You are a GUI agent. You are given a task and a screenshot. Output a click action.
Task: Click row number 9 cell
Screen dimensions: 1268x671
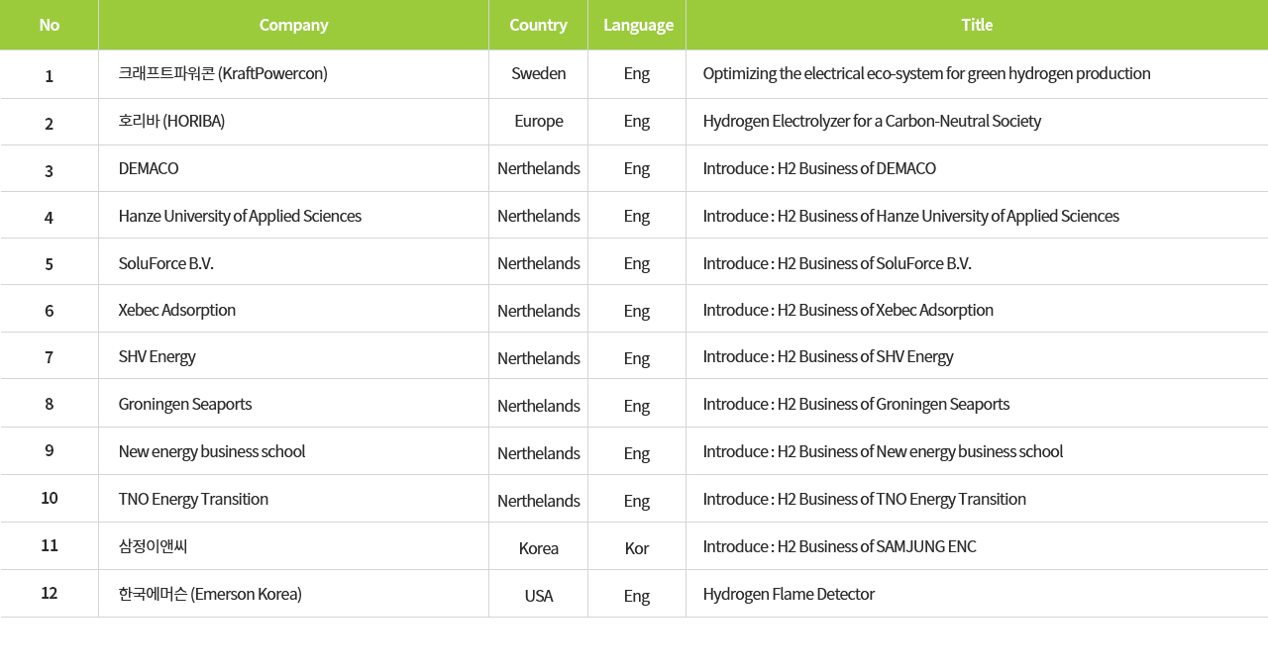pyautogui.click(x=49, y=450)
